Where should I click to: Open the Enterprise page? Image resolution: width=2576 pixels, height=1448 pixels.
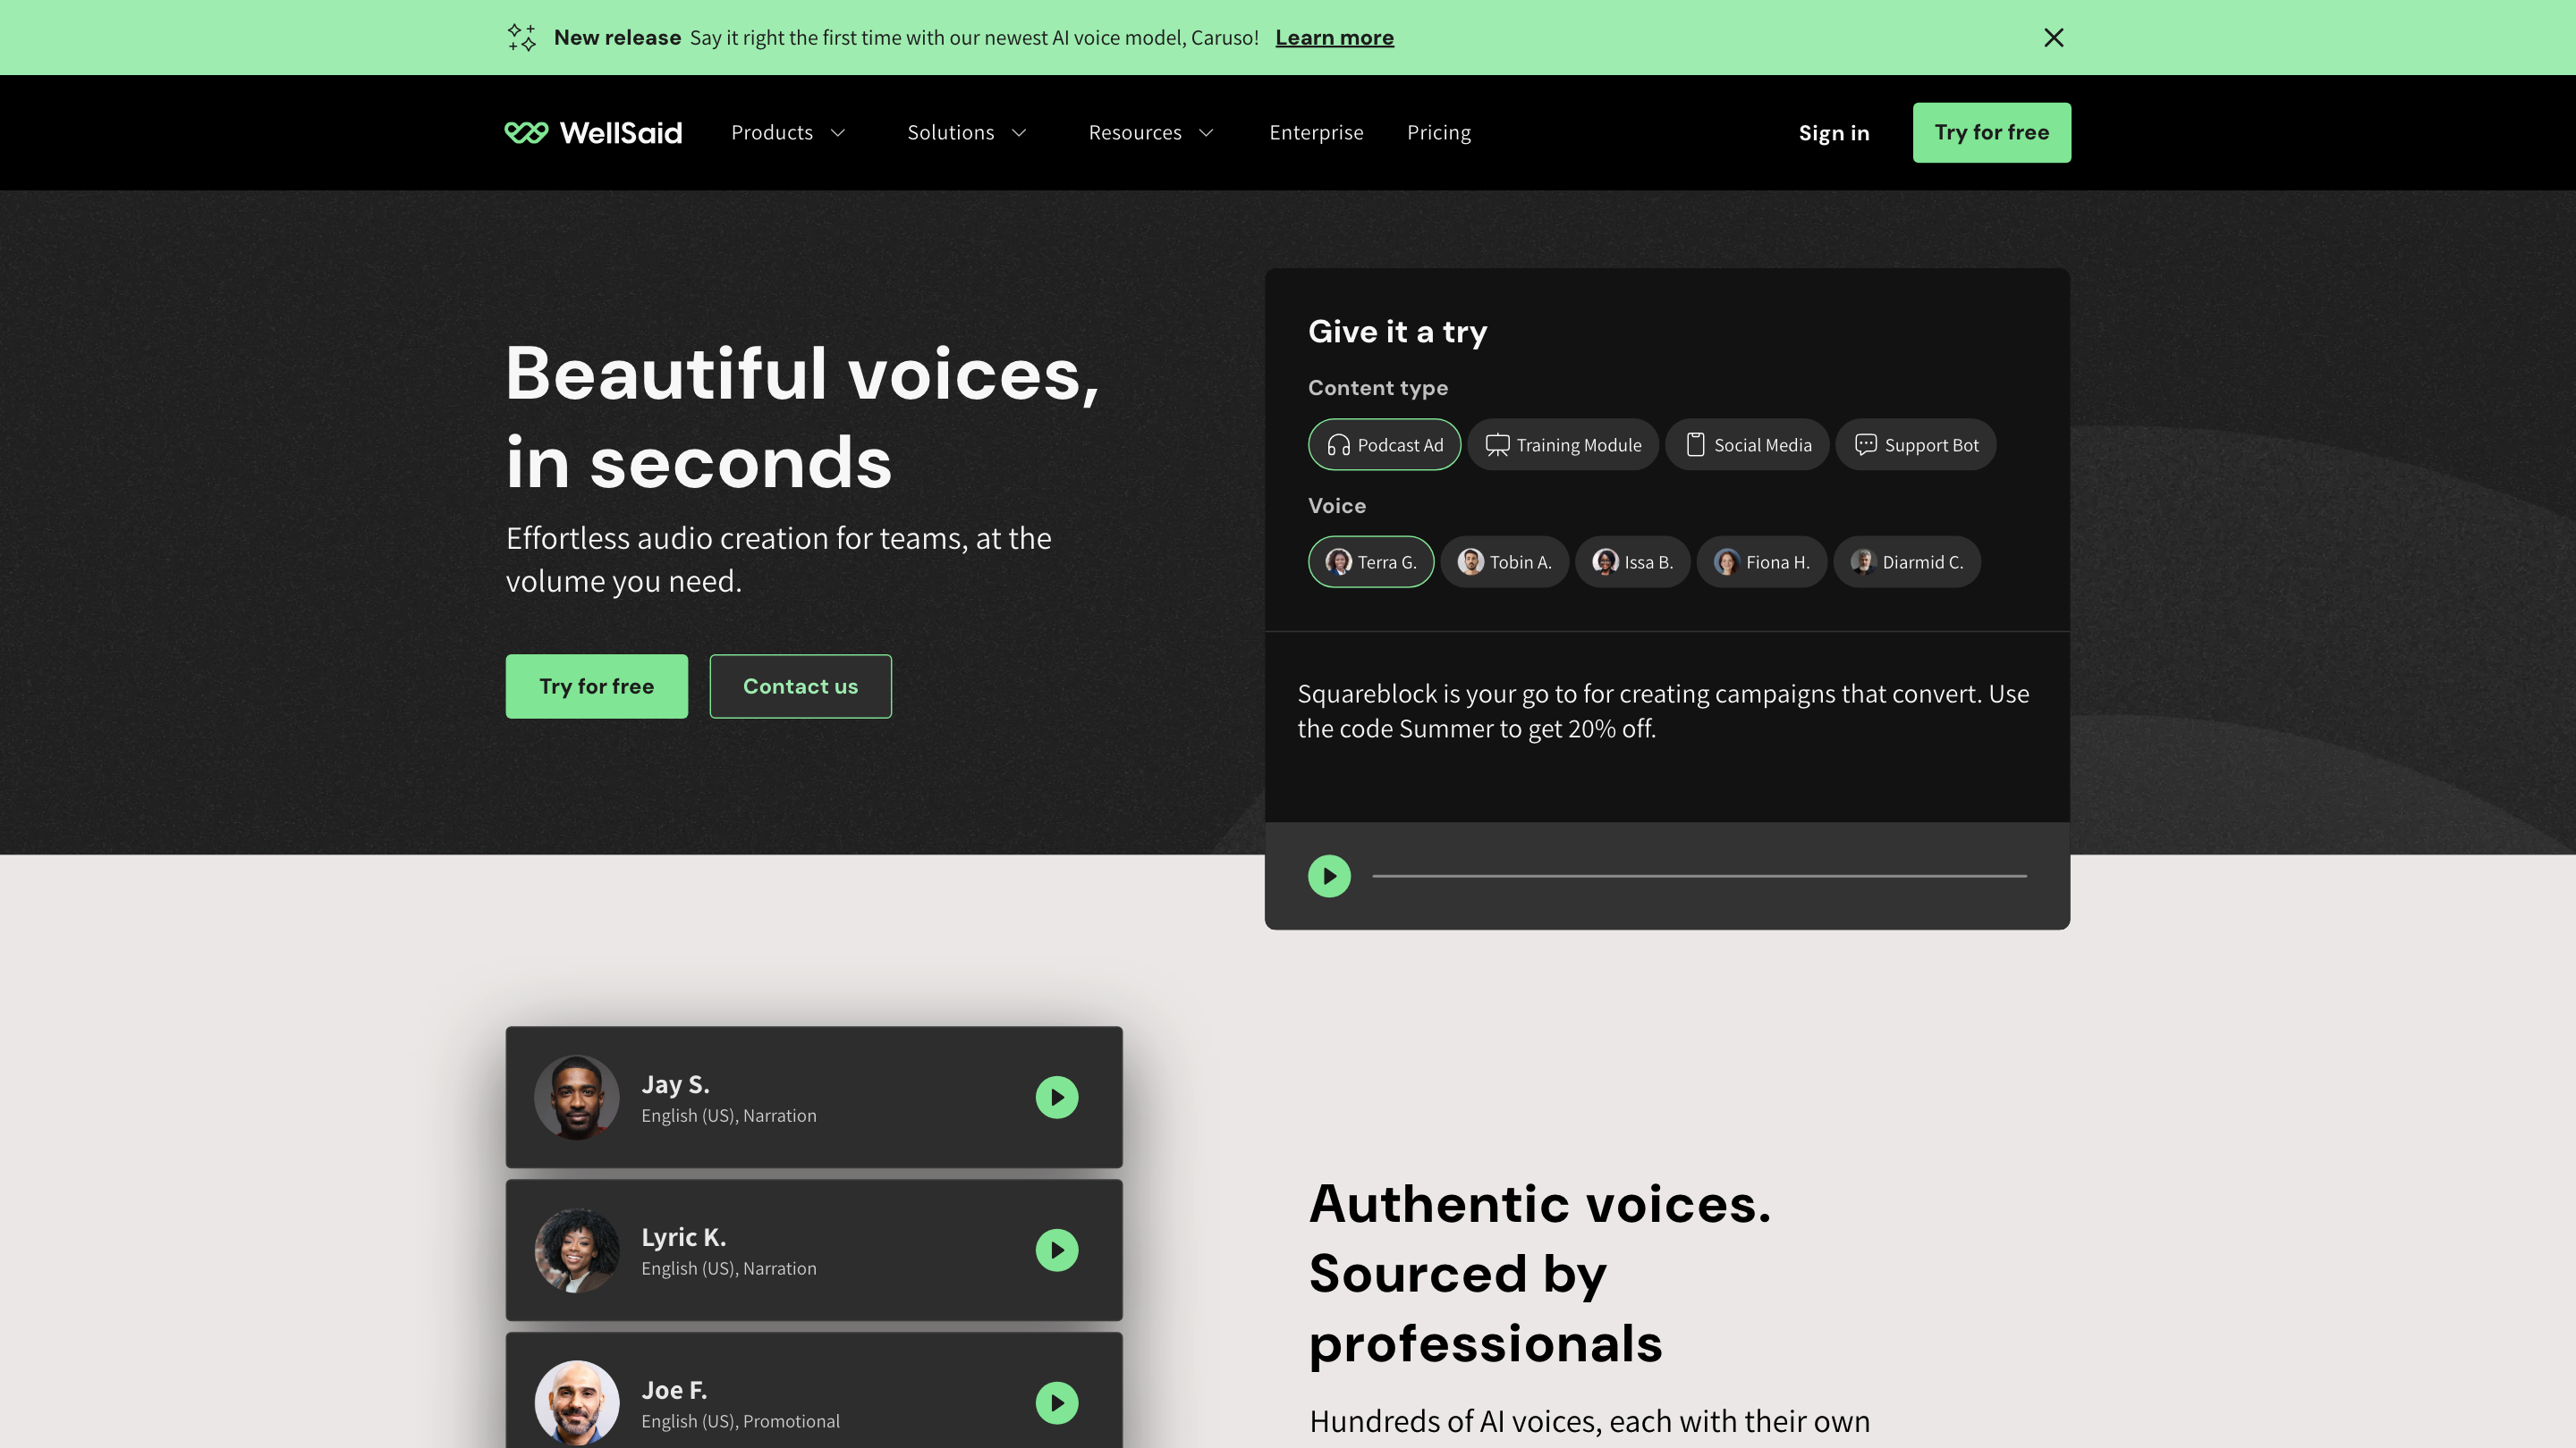click(x=1316, y=133)
